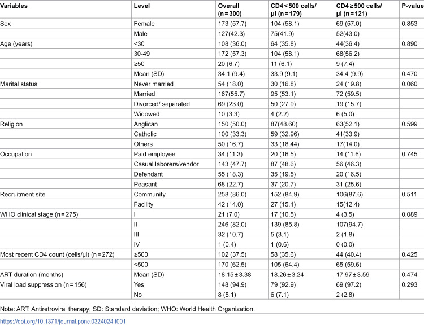Click the ART duration (months) cell
Screen dimensions: 424x325
(x=32, y=275)
